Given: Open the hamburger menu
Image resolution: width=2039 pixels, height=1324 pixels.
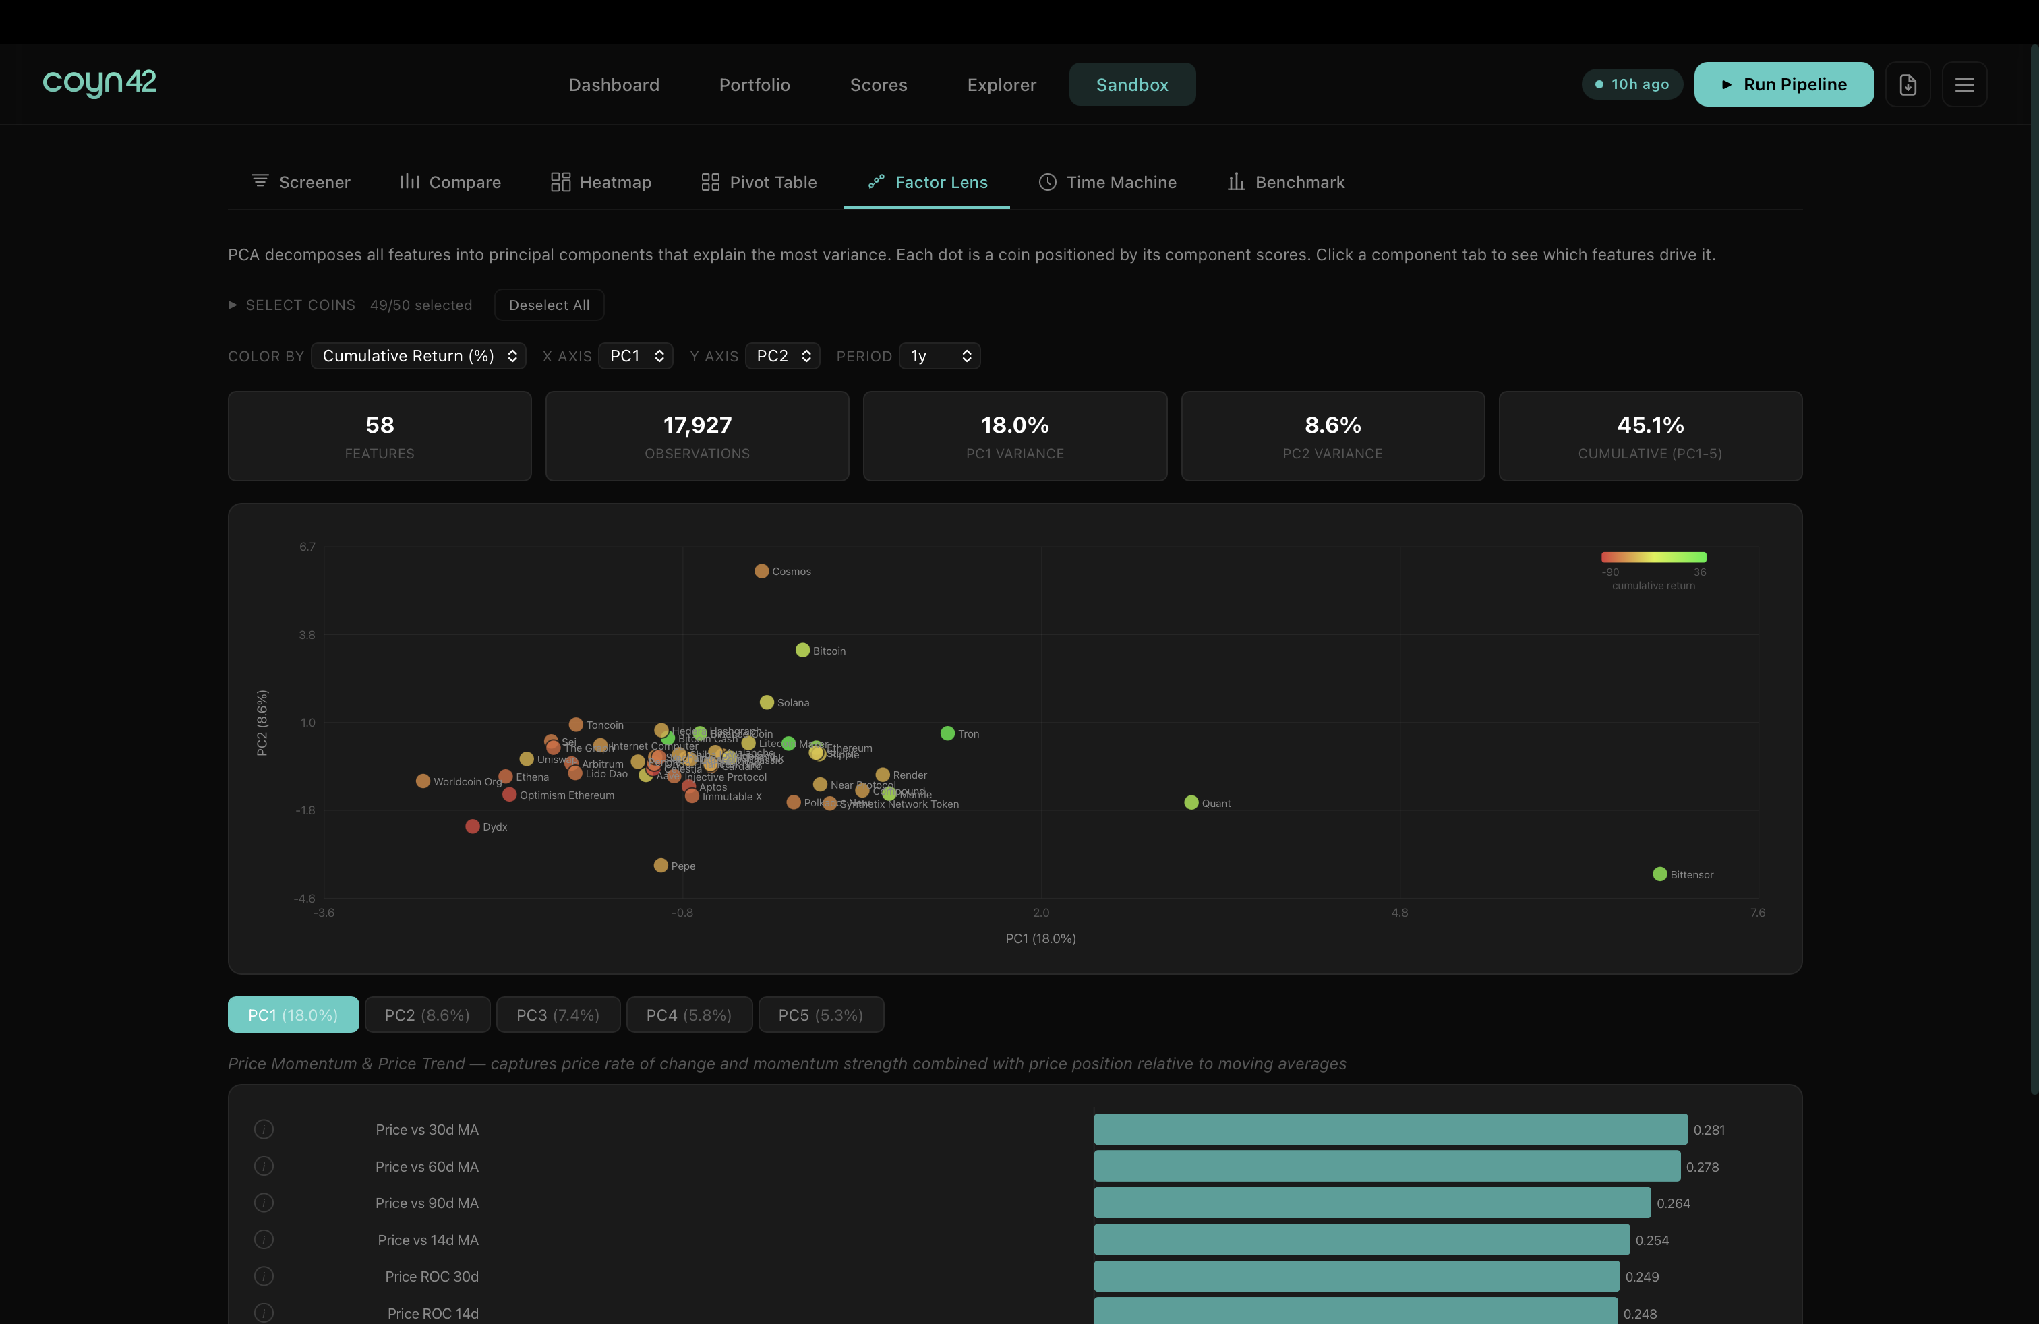Looking at the screenshot, I should [x=1966, y=84].
